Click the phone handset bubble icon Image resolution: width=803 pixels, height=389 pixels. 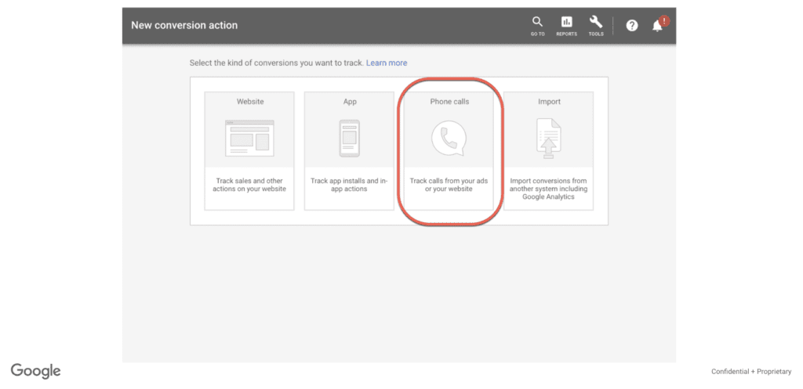pos(449,139)
